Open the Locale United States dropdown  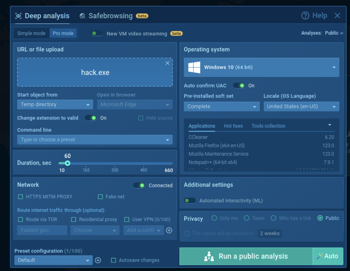[x=301, y=107]
